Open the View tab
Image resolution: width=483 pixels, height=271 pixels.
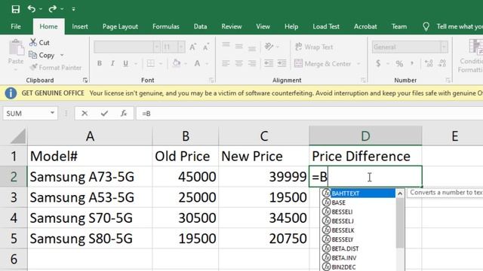pos(263,26)
